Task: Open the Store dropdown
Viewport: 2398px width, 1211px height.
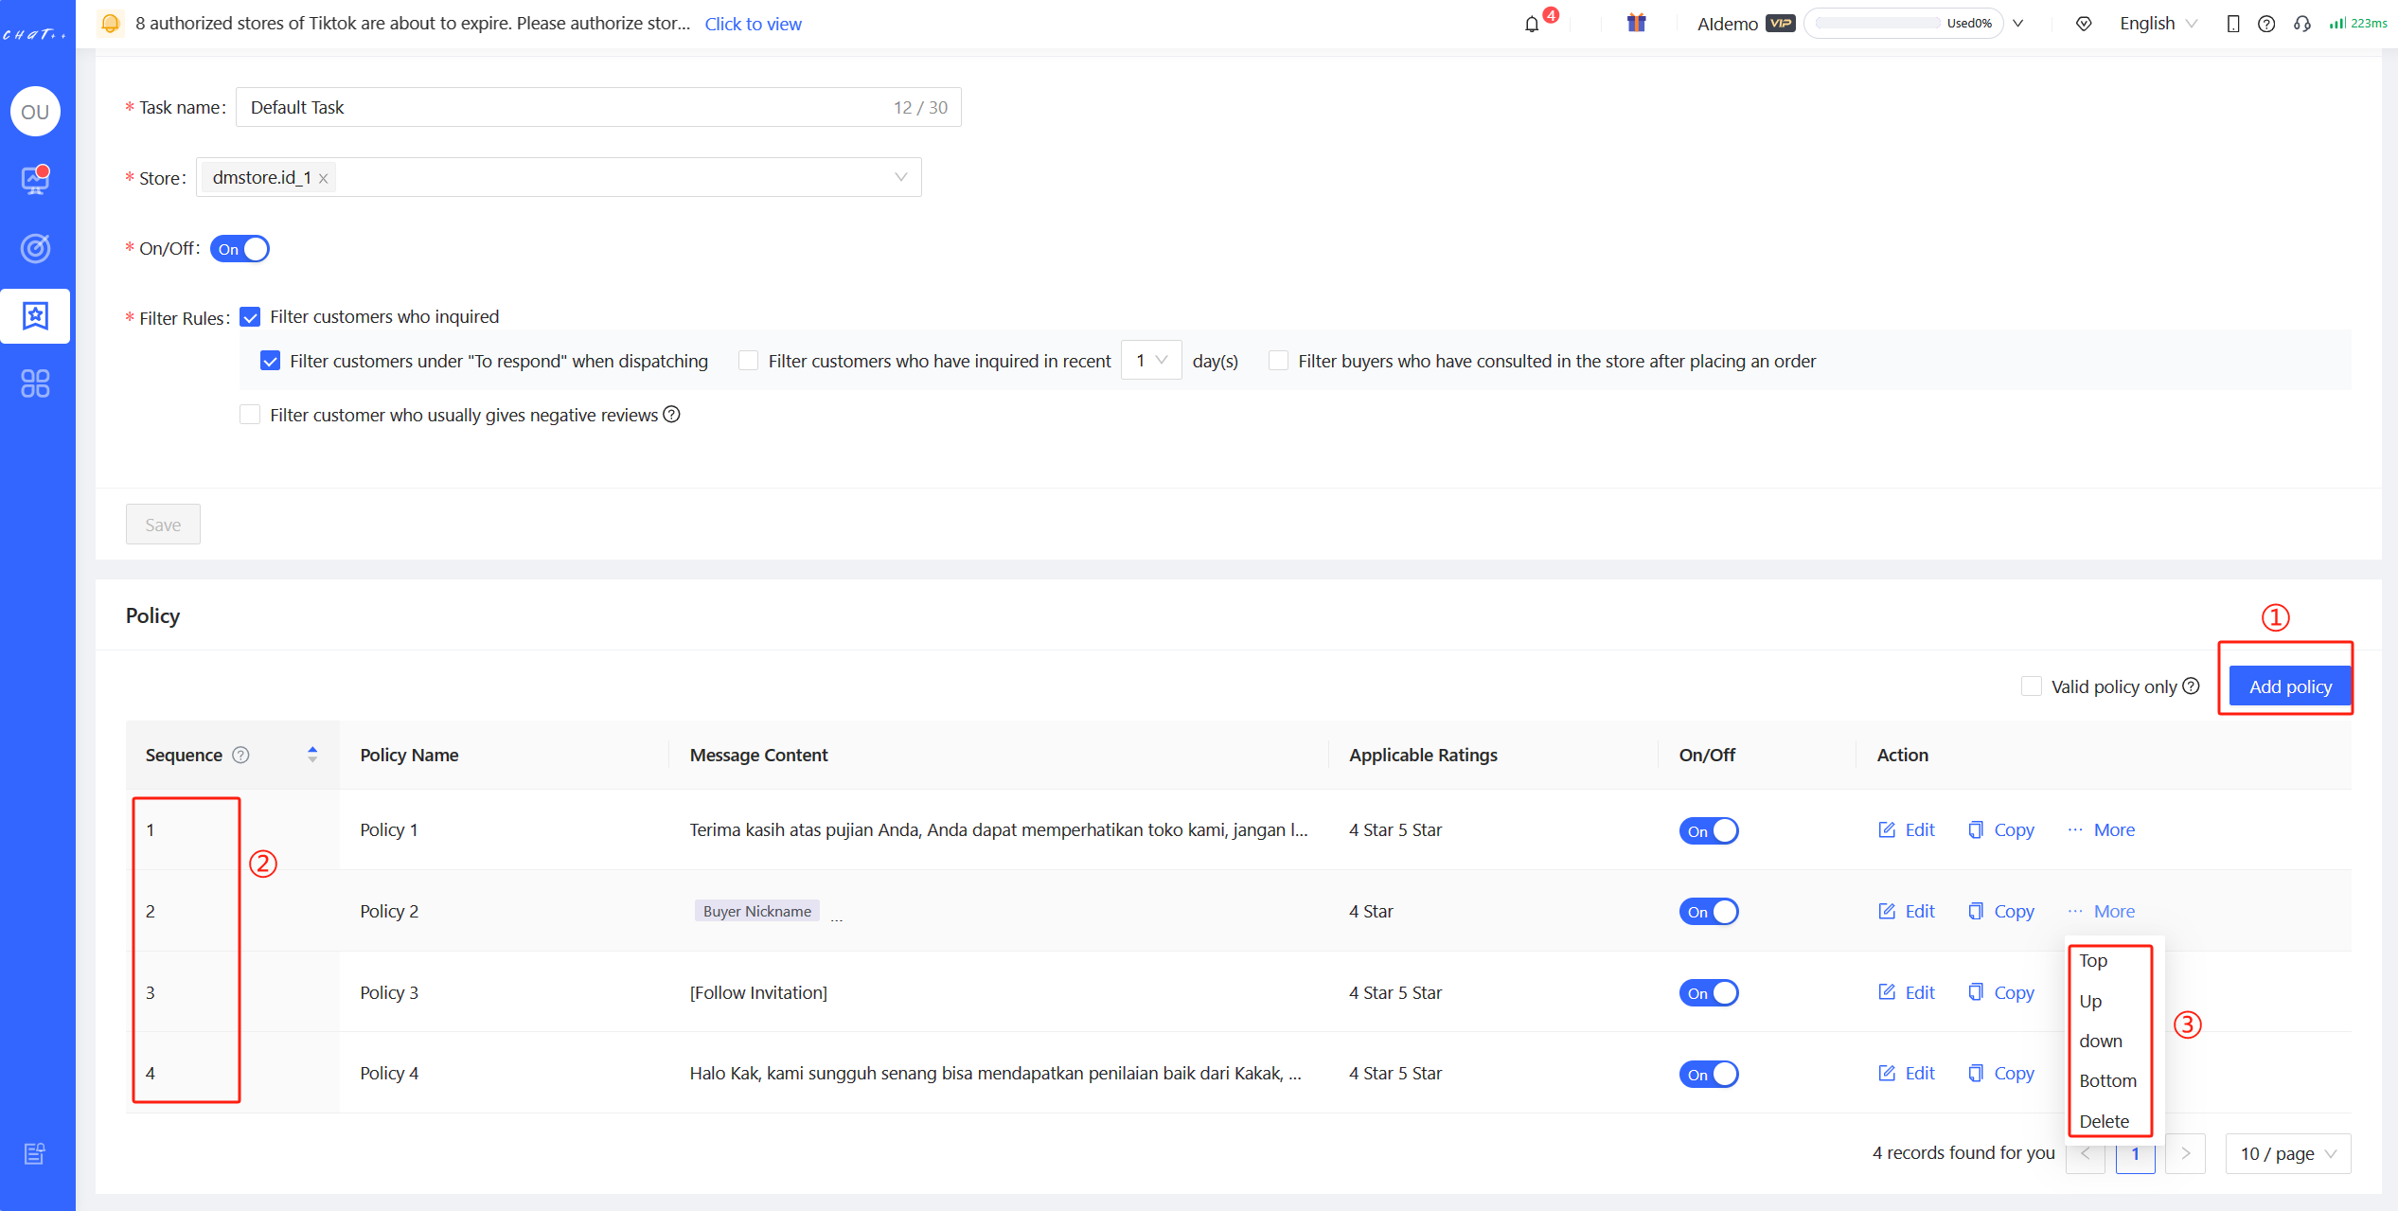Action: click(559, 177)
